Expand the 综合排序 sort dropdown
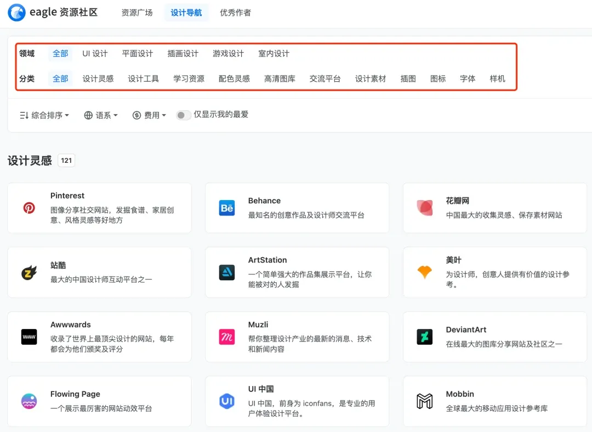Viewport: 592px width, 432px height. coord(44,115)
